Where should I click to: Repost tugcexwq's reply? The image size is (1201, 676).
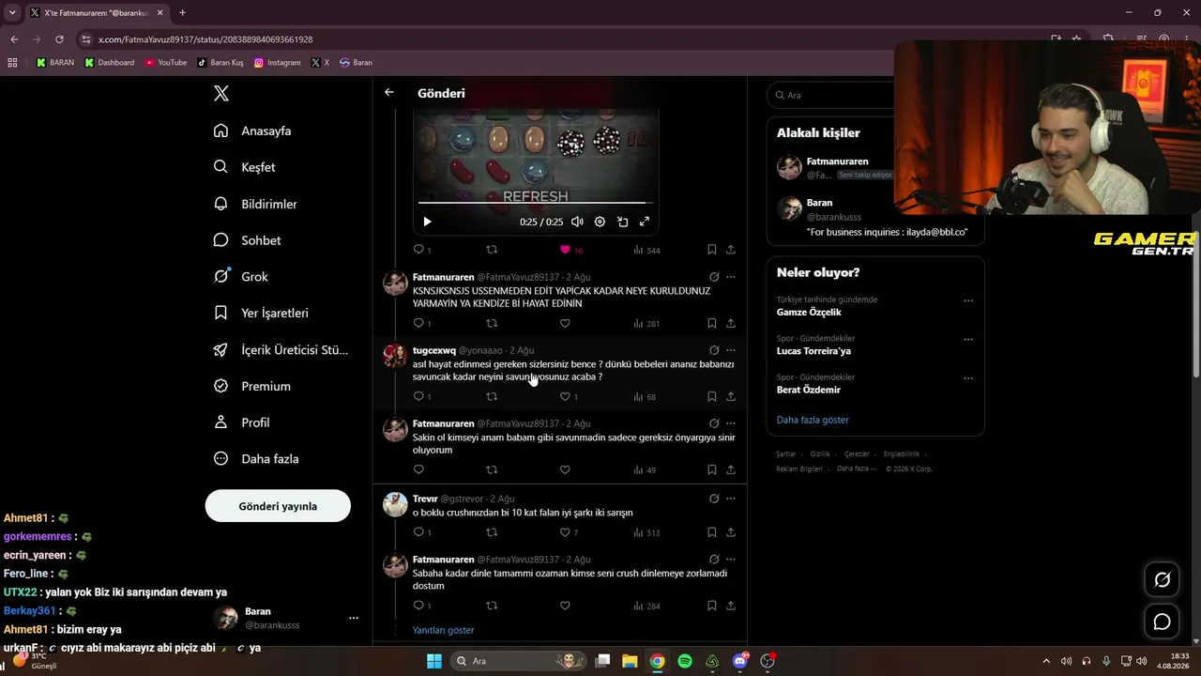pos(492,397)
